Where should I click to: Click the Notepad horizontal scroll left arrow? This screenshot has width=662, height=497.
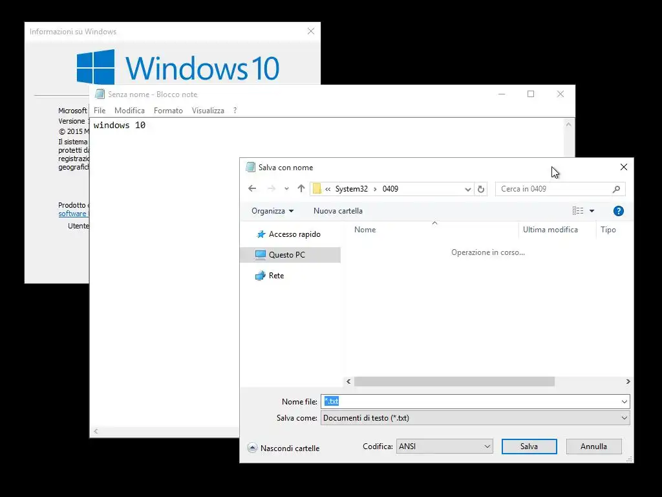coord(96,431)
